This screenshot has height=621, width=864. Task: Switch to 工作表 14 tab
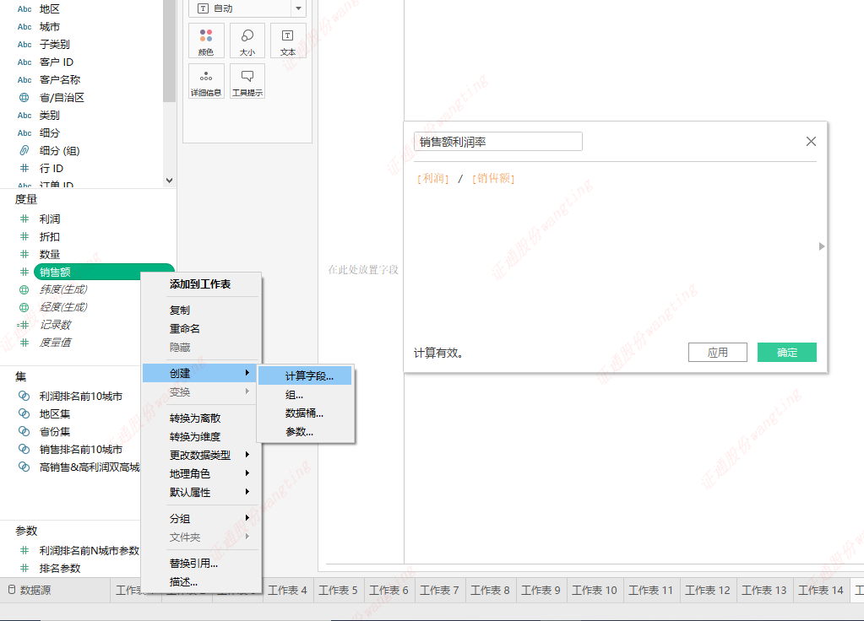pyautogui.click(x=821, y=590)
